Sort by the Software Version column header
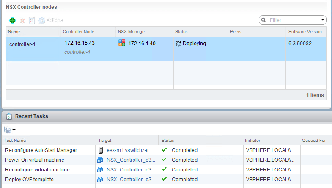The height and width of the screenshot is (188, 332). (x=305, y=32)
